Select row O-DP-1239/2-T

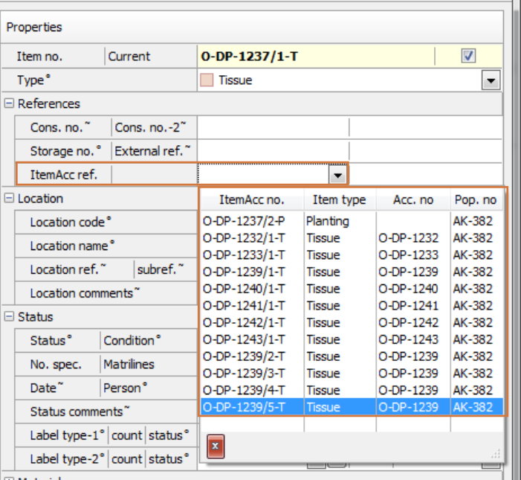[x=352, y=356]
